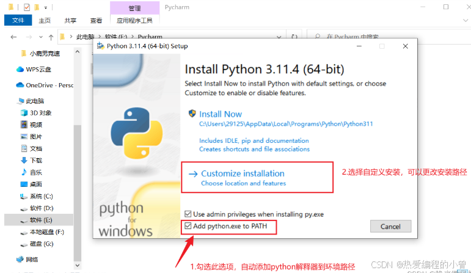Click the 文档 documents icon

click(x=24, y=148)
